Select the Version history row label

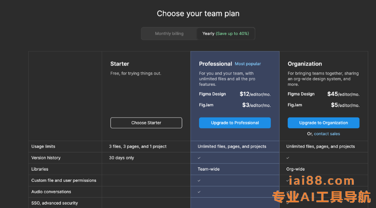coord(46,158)
